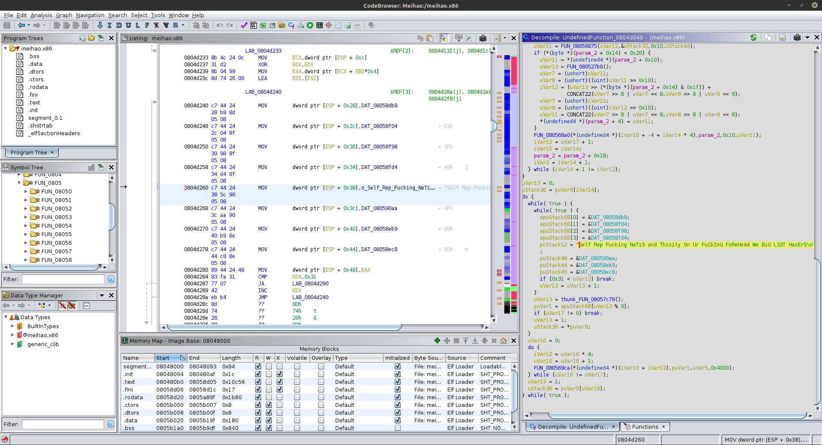Click the Set Image Base house icon
The height and width of the screenshot is (445, 822).
(x=503, y=341)
